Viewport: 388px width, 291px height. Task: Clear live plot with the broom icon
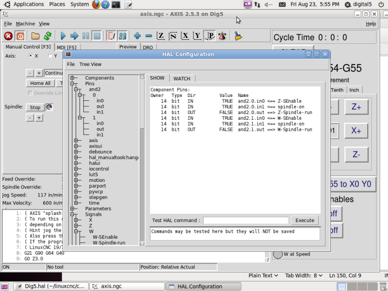coord(238,36)
